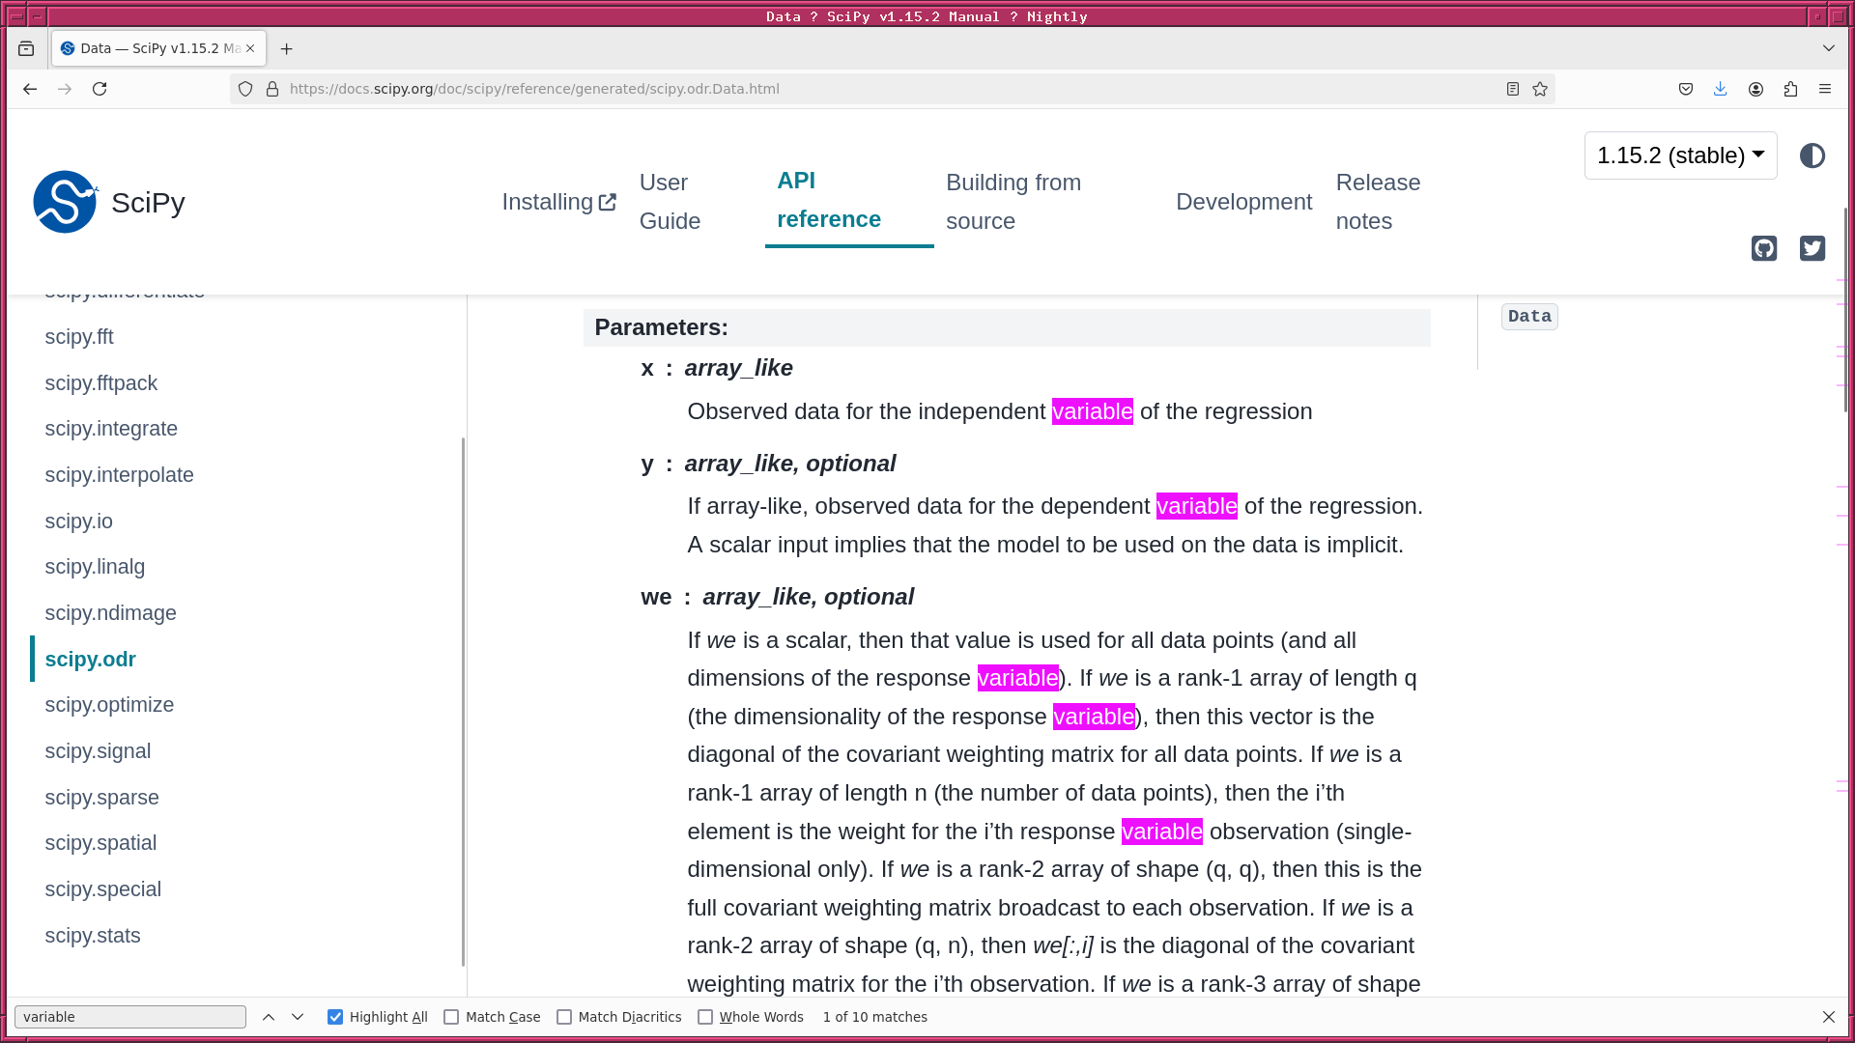Viewport: 1855px width, 1043px height.
Task: Open the Firefox application hamburger menu
Action: (1825, 89)
